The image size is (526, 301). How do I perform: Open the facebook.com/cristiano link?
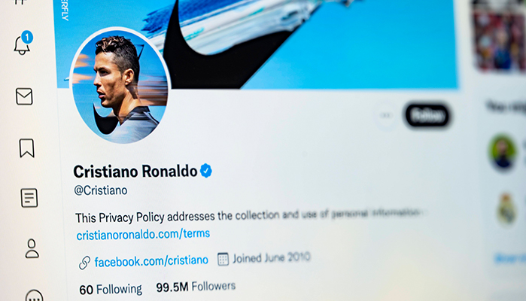coord(151,260)
